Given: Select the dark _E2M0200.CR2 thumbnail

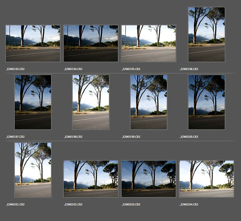Looking at the screenshot, I should 207,102.
